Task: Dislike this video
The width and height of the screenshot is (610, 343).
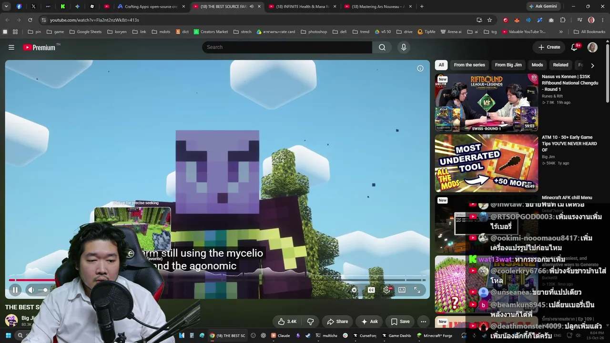Action: (x=310, y=322)
